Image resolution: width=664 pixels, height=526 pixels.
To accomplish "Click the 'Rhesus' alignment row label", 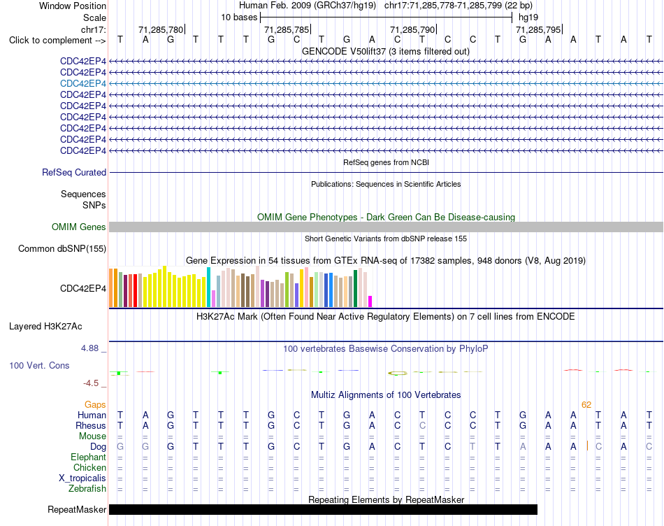I will 91,425.
